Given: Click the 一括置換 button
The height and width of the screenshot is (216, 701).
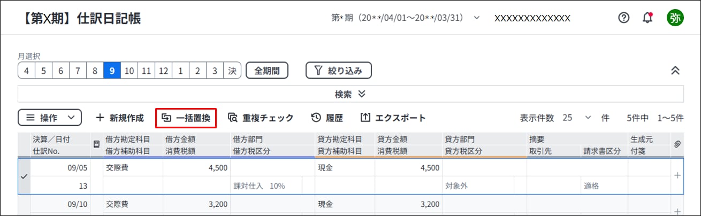Looking at the screenshot, I should tap(186, 118).
